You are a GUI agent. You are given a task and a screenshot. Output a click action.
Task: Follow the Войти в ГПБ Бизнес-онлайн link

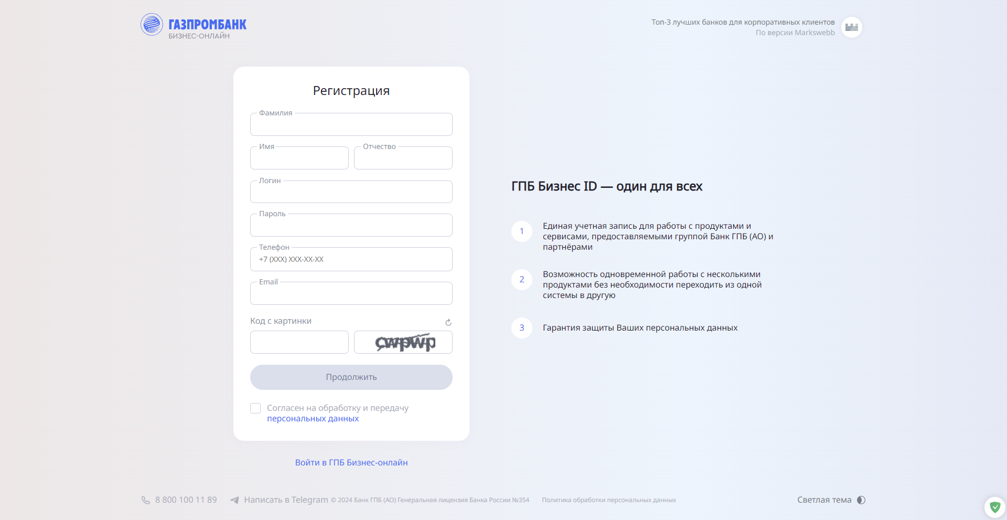351,462
